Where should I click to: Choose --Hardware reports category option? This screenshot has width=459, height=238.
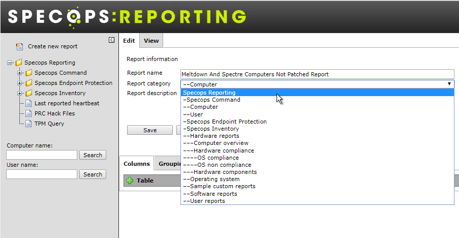pos(317,136)
